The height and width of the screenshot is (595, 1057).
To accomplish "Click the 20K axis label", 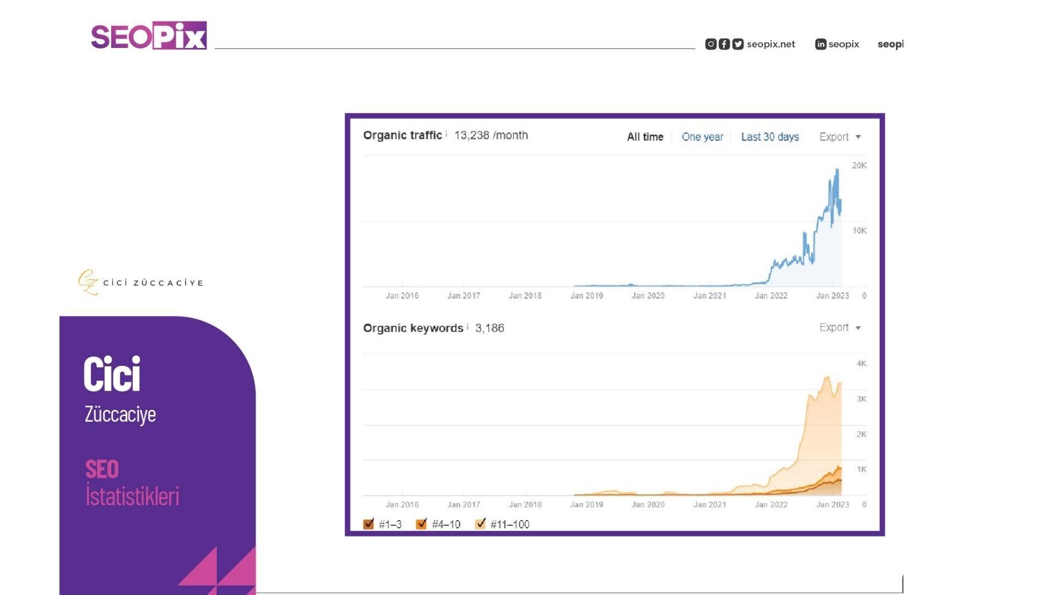I will point(859,165).
